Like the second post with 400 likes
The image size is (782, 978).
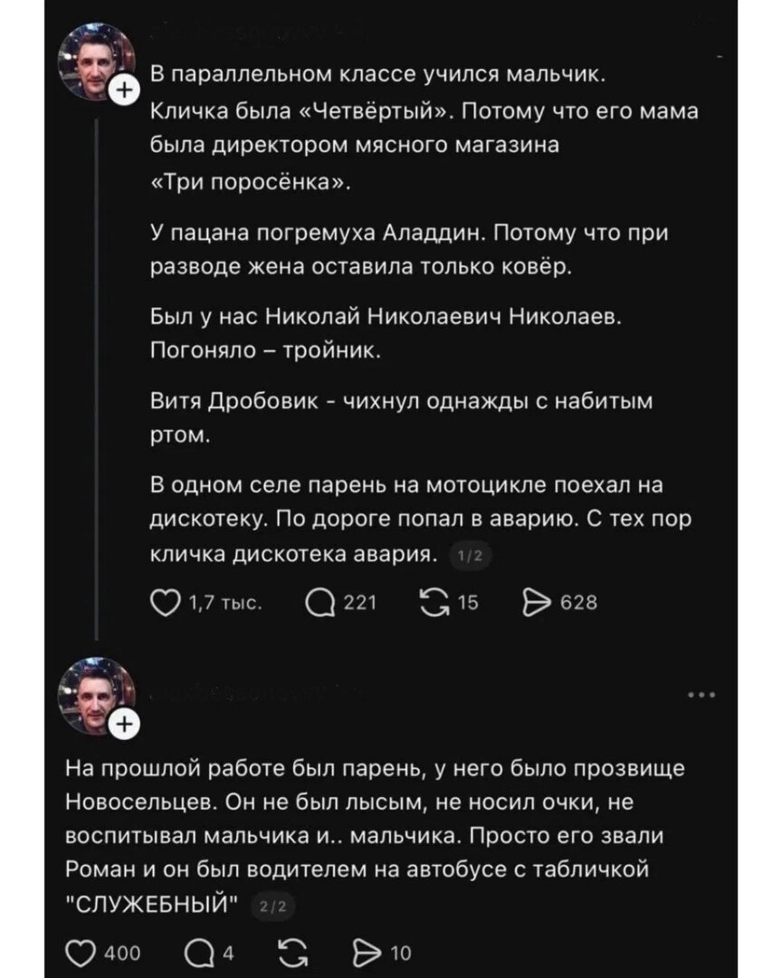[x=81, y=953]
